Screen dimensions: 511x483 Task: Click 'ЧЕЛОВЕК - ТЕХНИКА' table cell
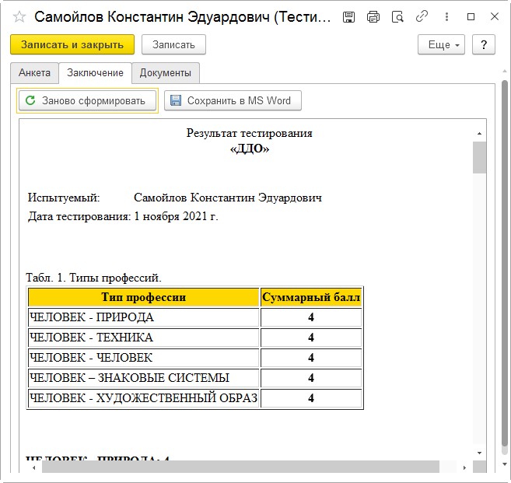tap(143, 338)
